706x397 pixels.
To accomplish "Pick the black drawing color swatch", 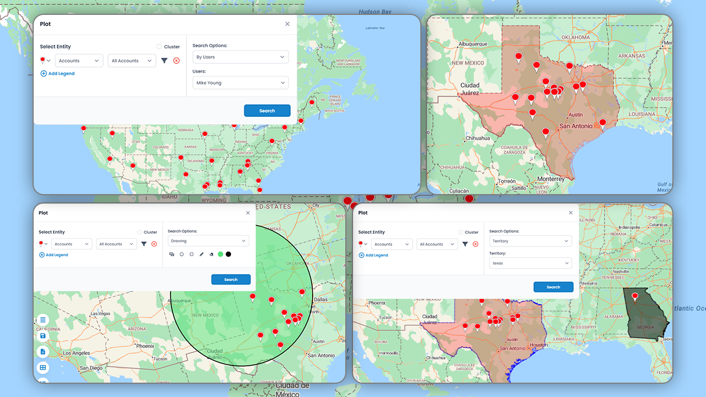I will click(228, 254).
